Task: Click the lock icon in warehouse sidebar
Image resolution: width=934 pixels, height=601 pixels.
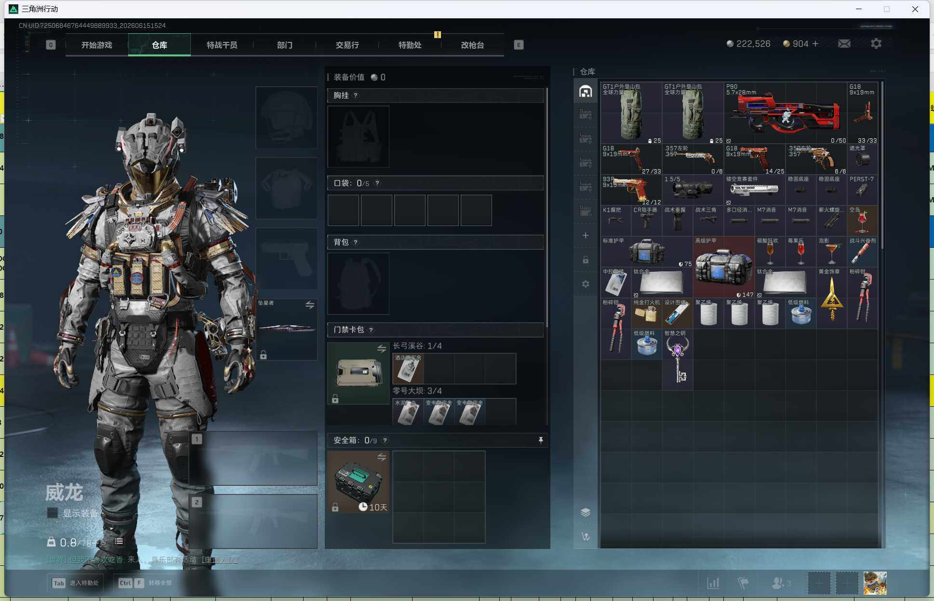Action: click(x=586, y=260)
